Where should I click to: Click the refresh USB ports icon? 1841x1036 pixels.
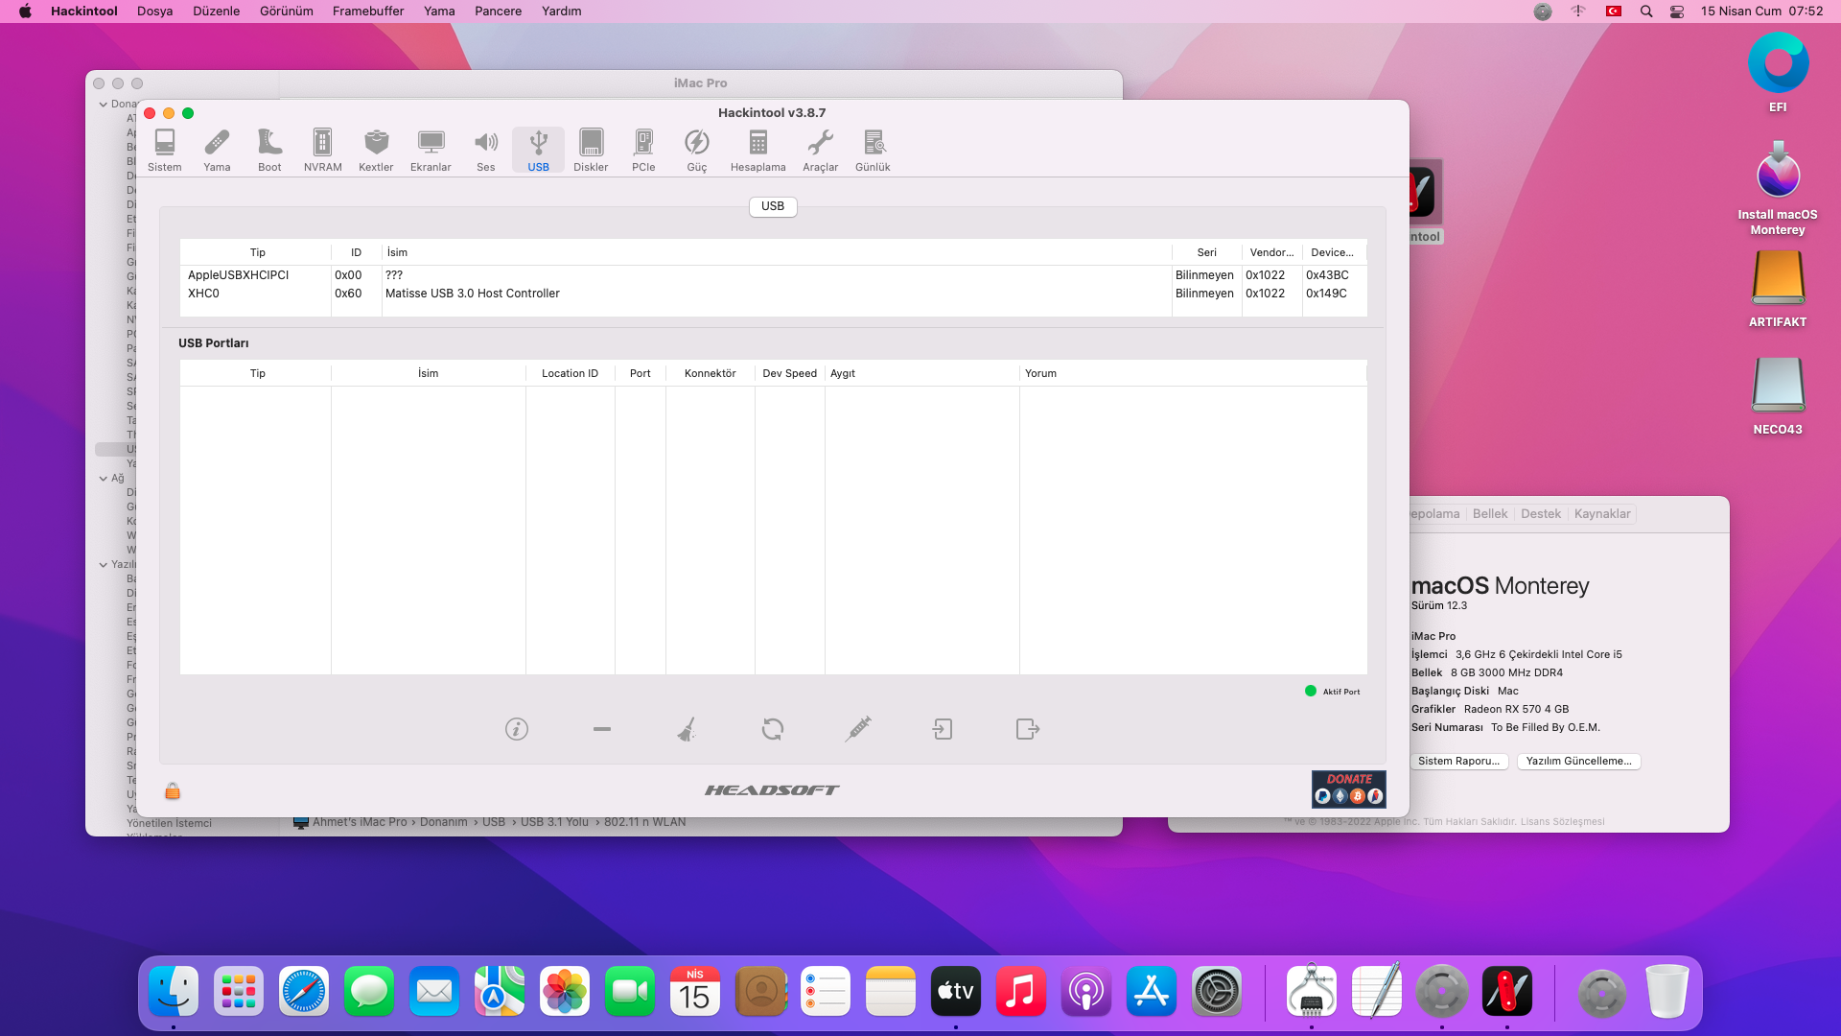(x=772, y=729)
